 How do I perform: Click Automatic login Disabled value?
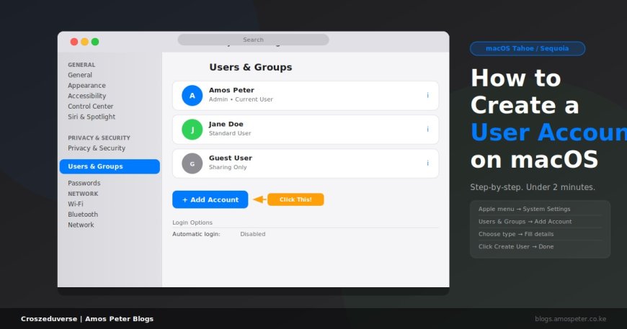[x=253, y=234]
